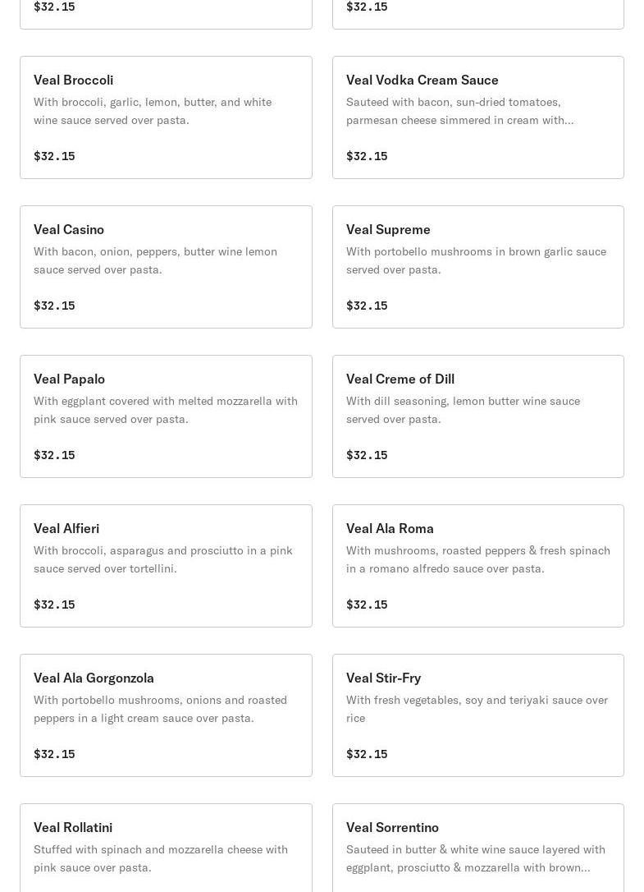Click the Veal Stir-Fry description text

(477, 709)
